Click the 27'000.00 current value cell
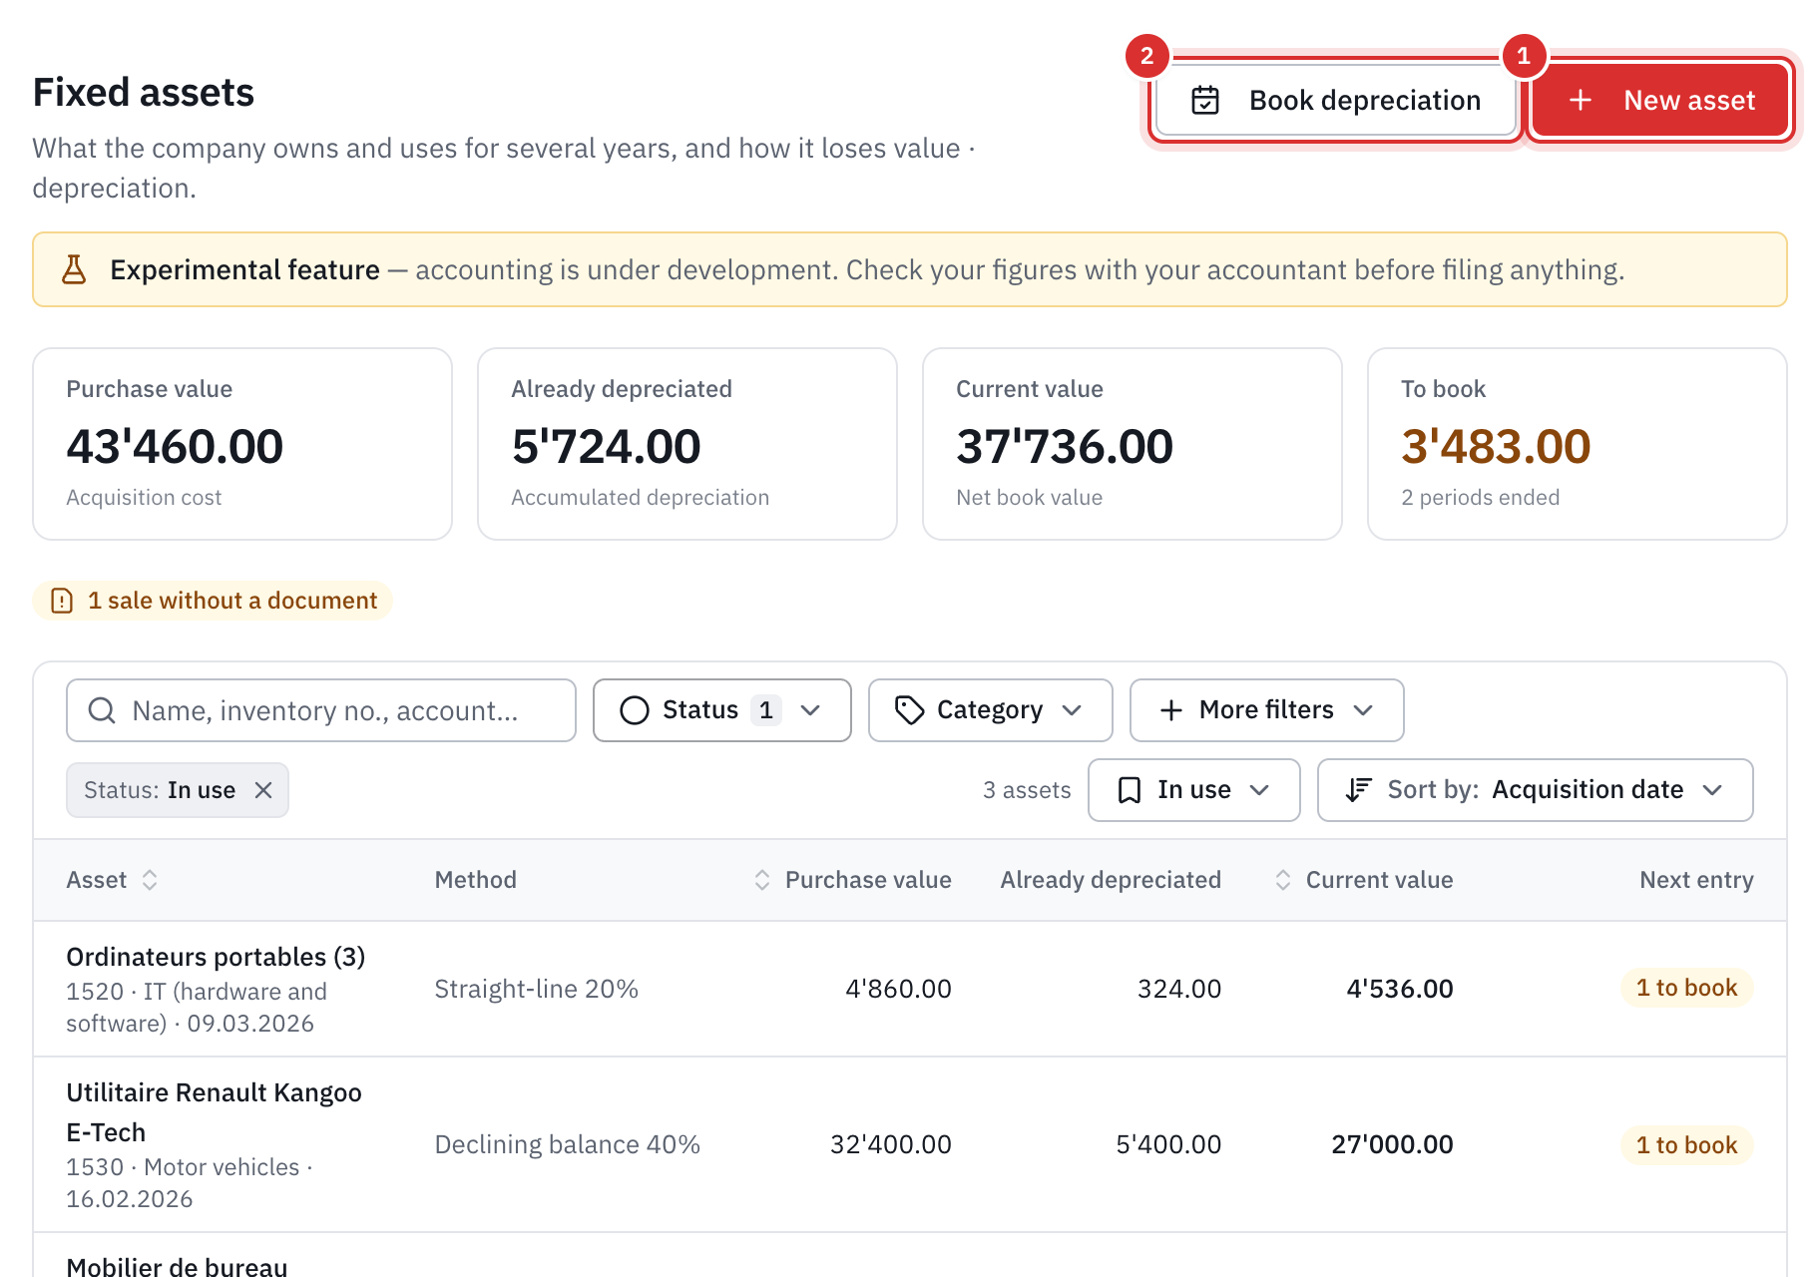1820x1277 pixels. pos(1393,1144)
